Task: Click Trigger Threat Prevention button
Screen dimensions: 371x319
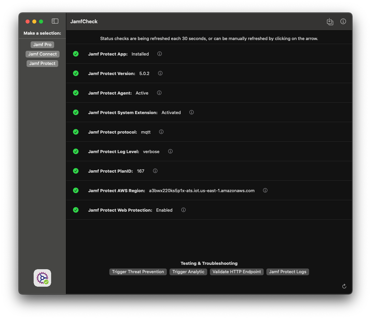Action: pyautogui.click(x=138, y=272)
